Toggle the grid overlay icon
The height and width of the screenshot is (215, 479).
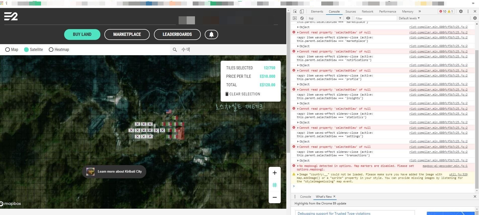coord(275,185)
